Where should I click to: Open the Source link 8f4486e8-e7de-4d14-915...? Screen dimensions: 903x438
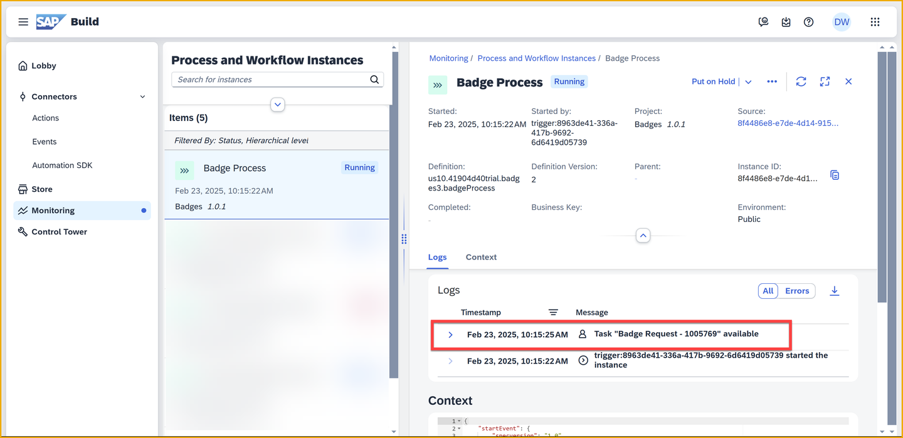click(x=788, y=123)
